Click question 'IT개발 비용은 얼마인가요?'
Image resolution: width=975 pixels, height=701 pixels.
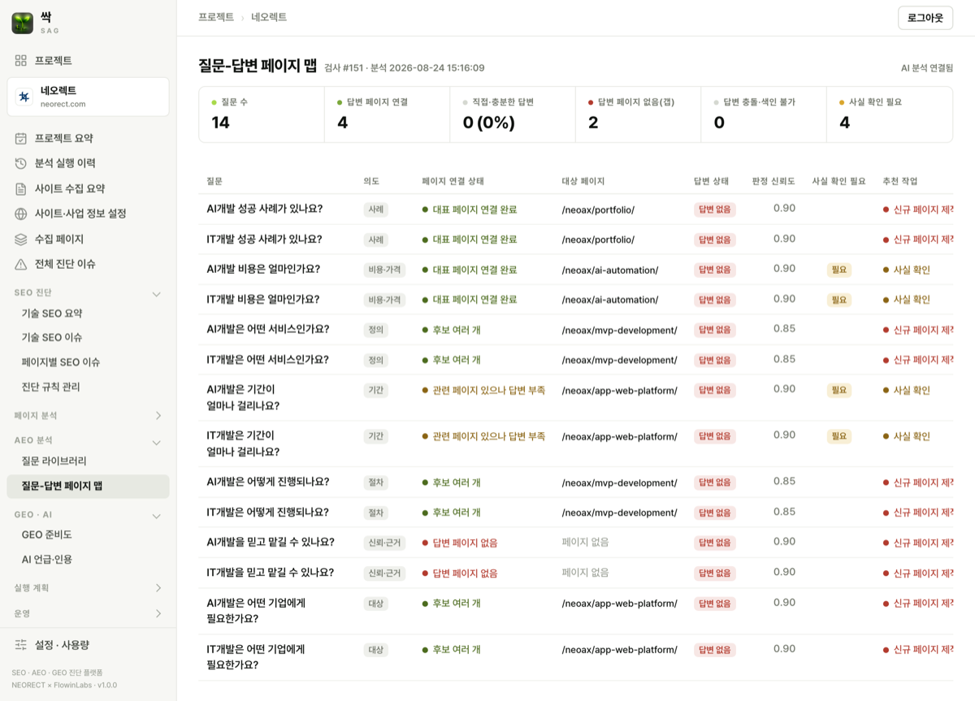pos(263,299)
